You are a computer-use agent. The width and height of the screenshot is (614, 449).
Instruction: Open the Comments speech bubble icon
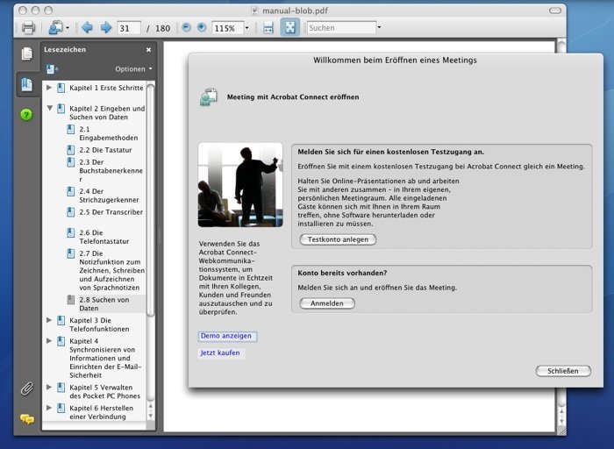tap(26, 419)
